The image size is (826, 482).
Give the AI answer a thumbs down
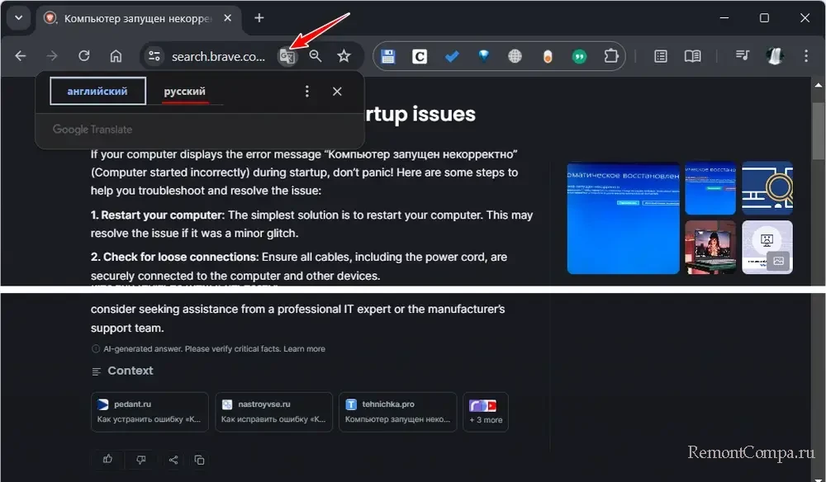(x=140, y=460)
